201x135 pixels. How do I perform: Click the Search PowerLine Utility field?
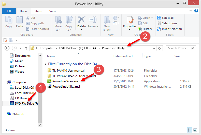click(x=181, y=48)
